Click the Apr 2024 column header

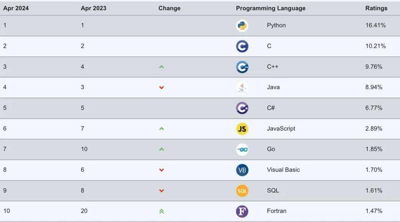pyautogui.click(x=16, y=8)
